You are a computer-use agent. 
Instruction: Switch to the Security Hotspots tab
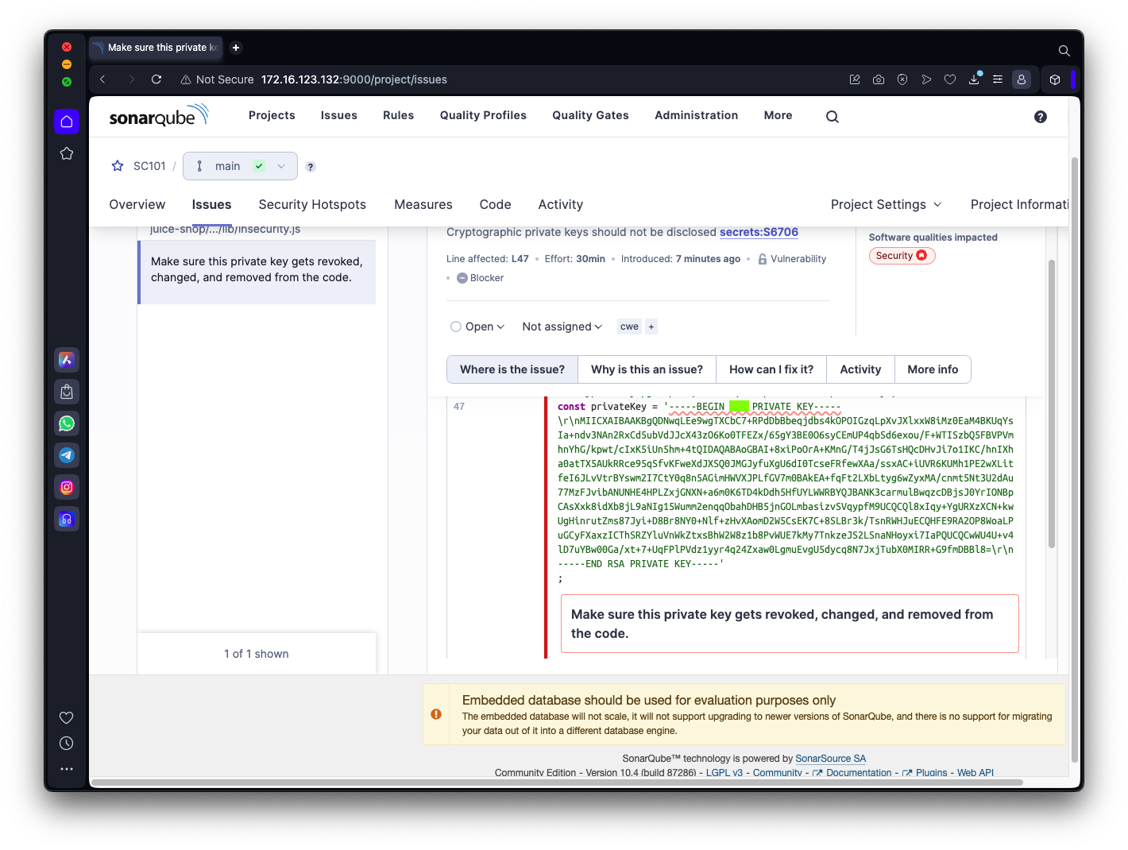pos(312,204)
